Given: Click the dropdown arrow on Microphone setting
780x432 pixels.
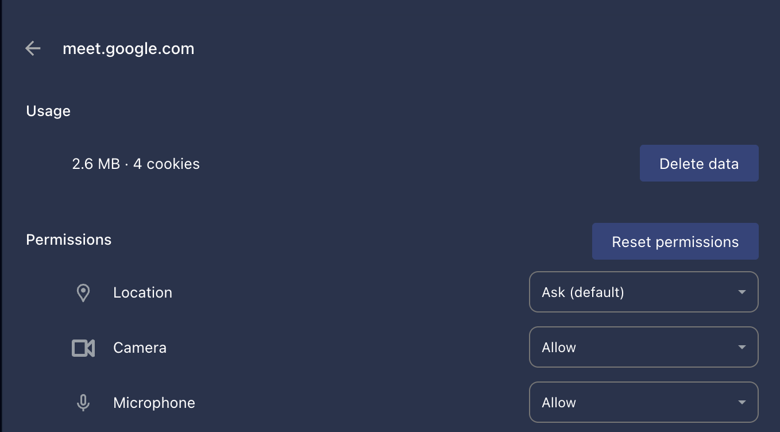Looking at the screenshot, I should pos(743,403).
